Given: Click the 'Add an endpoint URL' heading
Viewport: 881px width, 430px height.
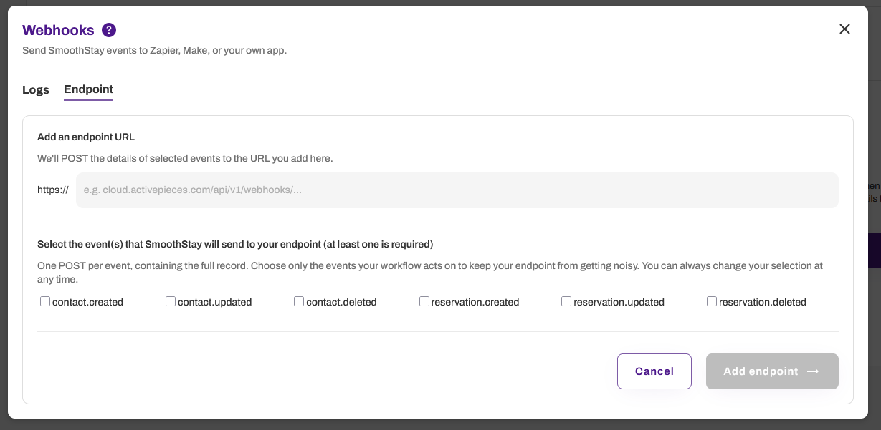Looking at the screenshot, I should click(x=86, y=137).
